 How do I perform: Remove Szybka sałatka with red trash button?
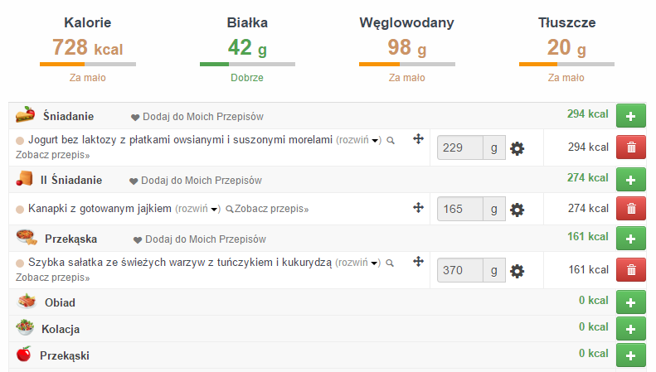click(x=631, y=270)
